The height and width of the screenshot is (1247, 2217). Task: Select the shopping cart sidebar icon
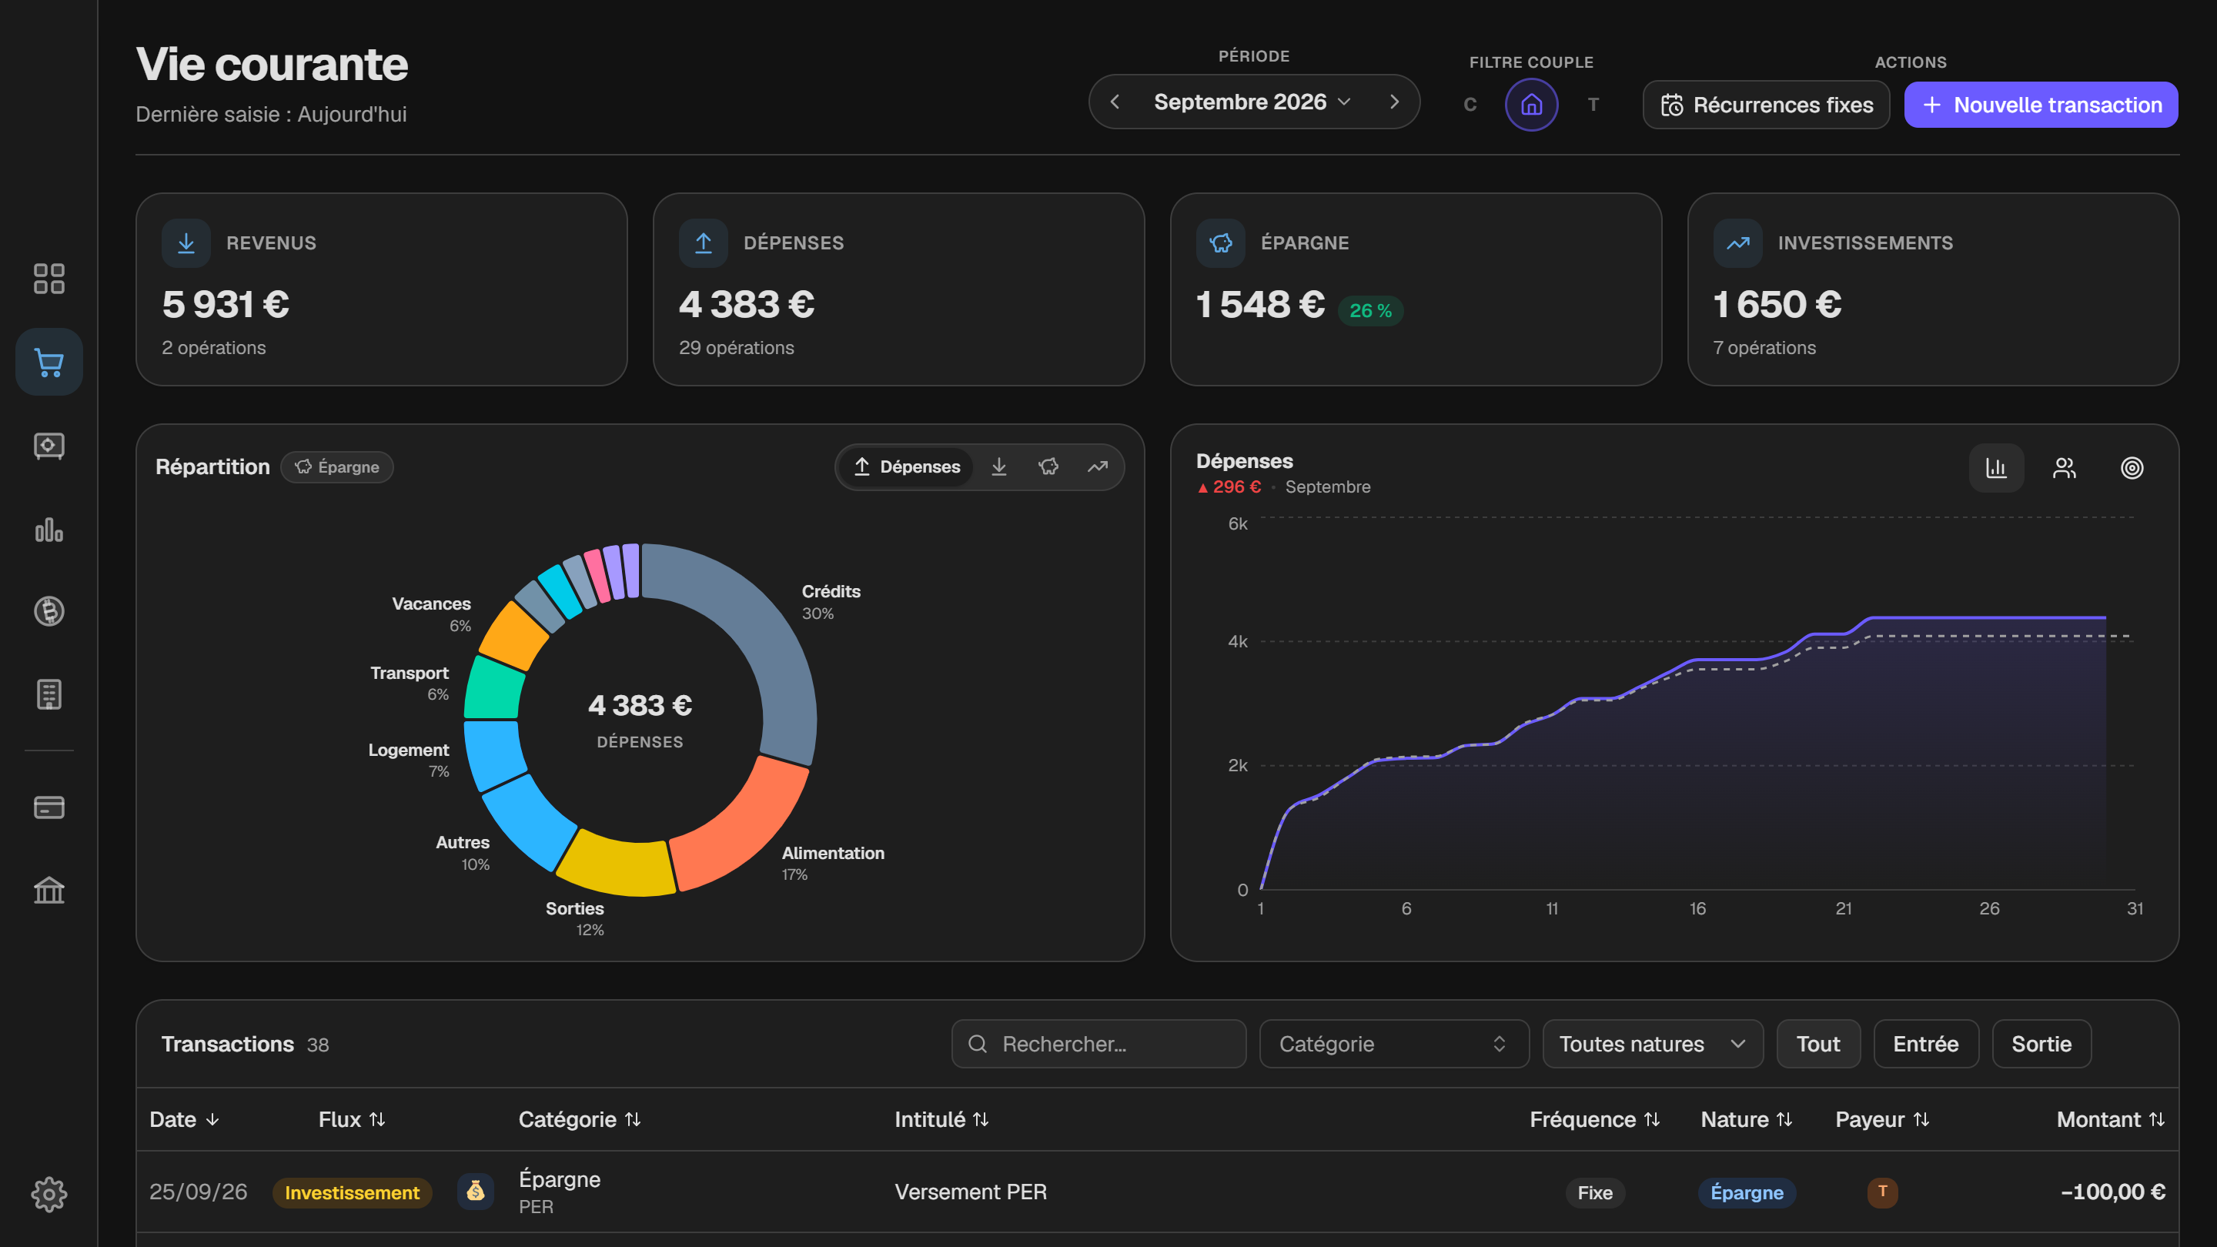[x=49, y=363]
